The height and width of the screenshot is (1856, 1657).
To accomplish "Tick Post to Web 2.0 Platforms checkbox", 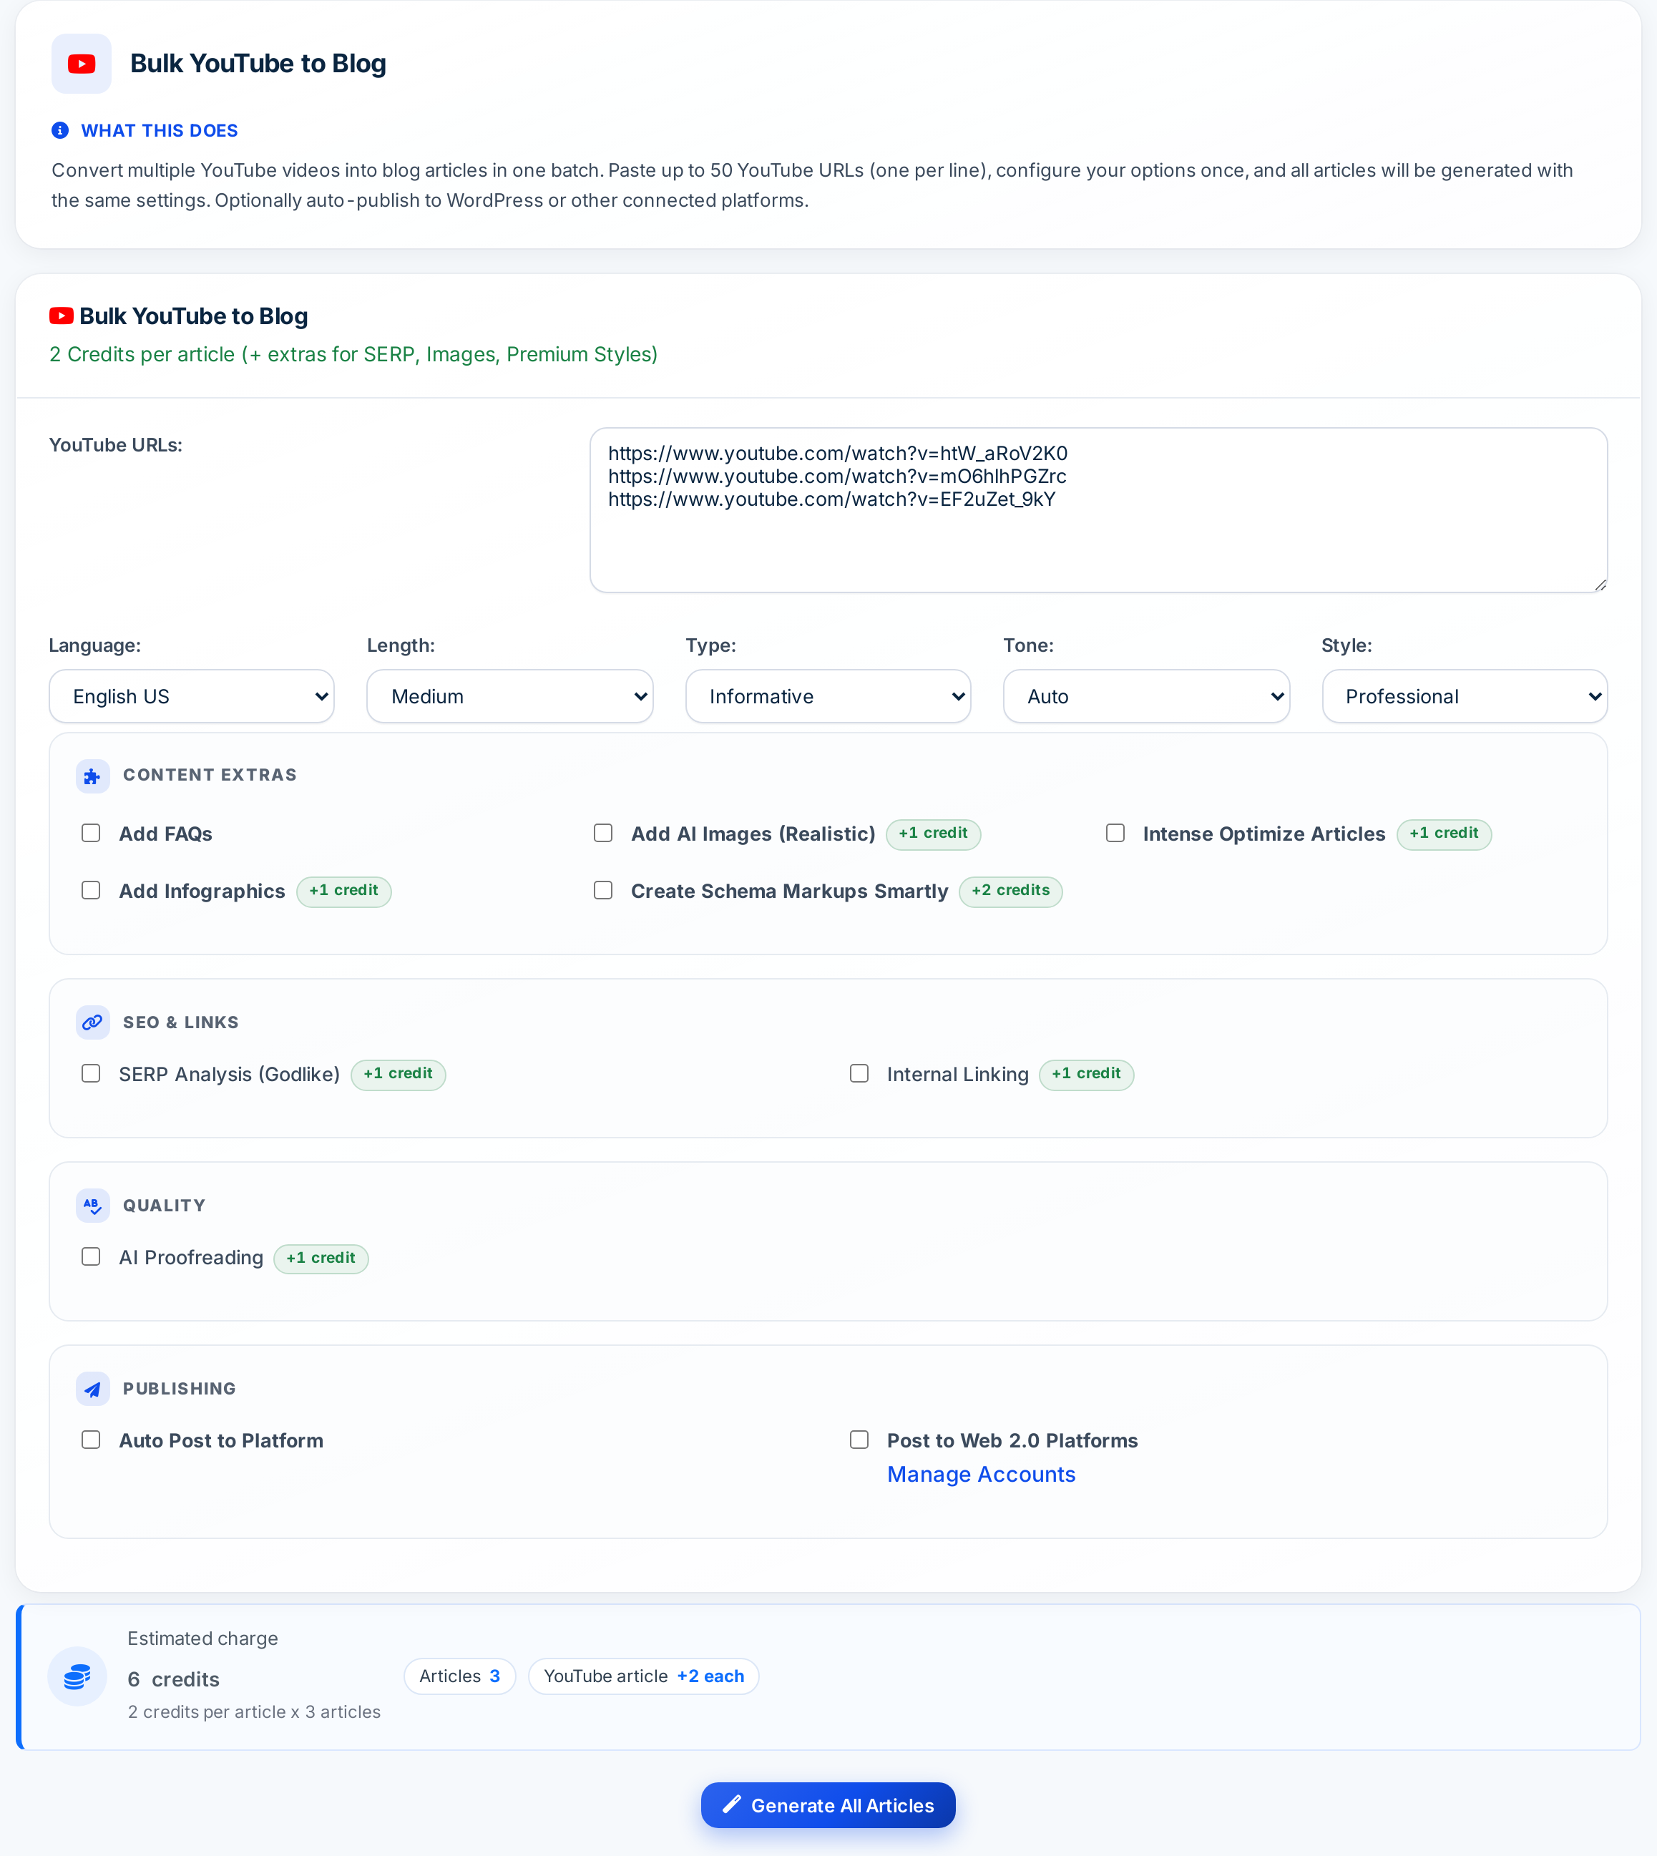I will tap(859, 1439).
